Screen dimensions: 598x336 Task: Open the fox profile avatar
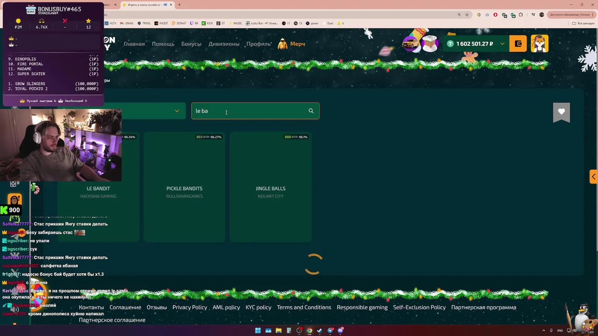coord(540,44)
